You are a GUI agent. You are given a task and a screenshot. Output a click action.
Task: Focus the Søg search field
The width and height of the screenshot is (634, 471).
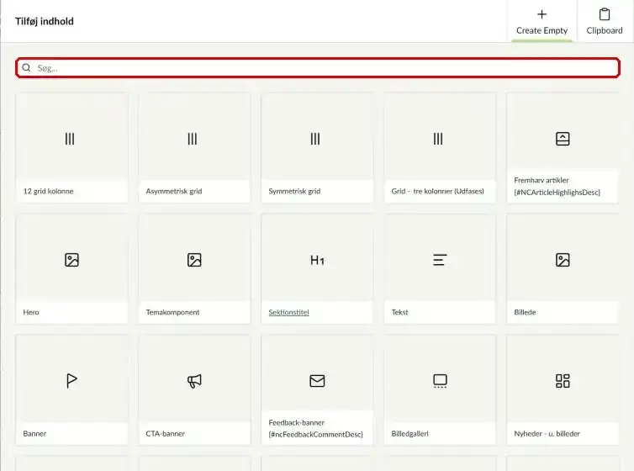coord(317,67)
